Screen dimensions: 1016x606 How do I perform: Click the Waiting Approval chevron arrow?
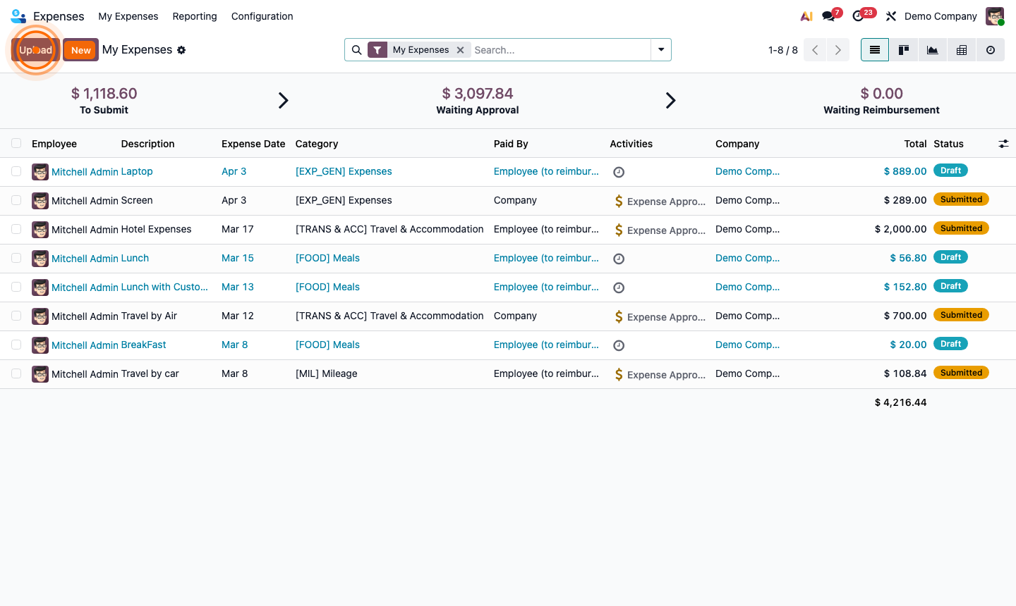pos(670,100)
